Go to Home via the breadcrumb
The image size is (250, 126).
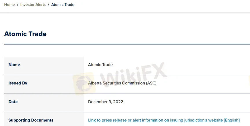(x=9, y=5)
